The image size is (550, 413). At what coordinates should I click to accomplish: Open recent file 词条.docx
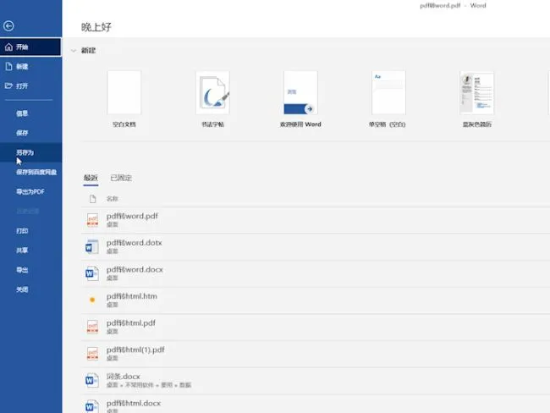point(316,380)
